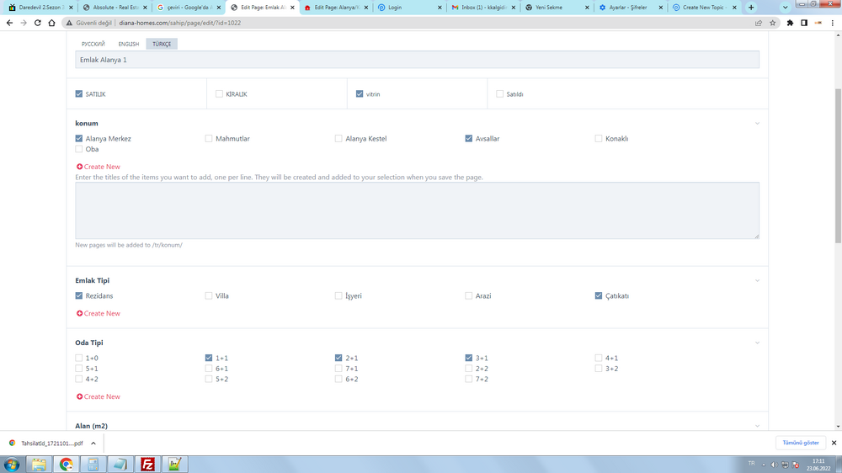The height and width of the screenshot is (473, 842).
Task: Switch to the Login browser tab
Action: point(408,8)
